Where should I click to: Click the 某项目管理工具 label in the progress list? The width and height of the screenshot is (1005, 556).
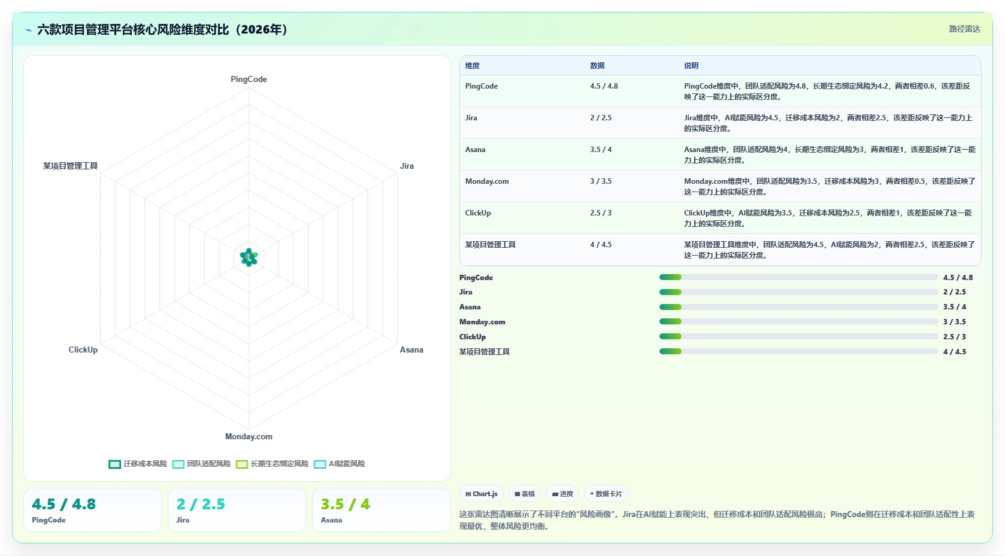click(x=485, y=352)
